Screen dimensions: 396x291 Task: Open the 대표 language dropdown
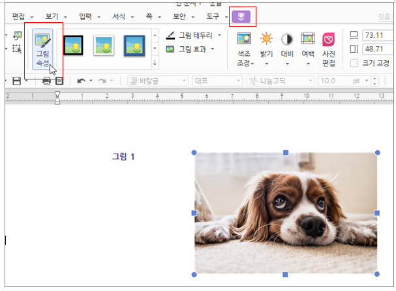point(217,81)
